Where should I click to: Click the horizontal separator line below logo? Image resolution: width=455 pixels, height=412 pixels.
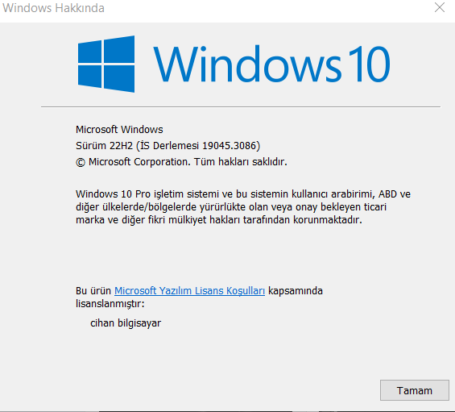click(x=241, y=106)
